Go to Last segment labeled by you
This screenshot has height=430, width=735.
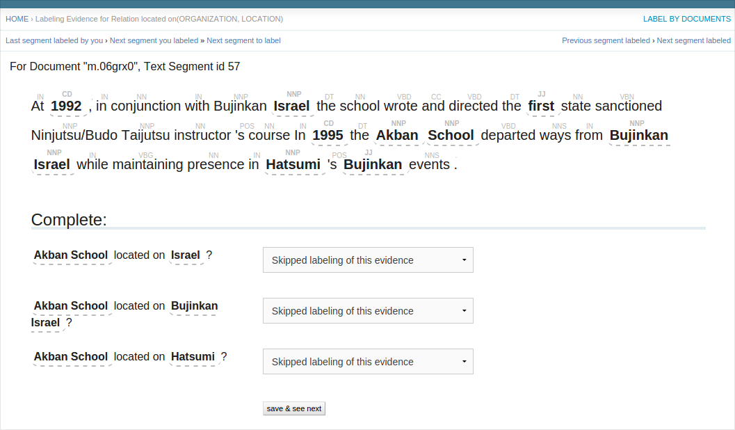pos(54,40)
